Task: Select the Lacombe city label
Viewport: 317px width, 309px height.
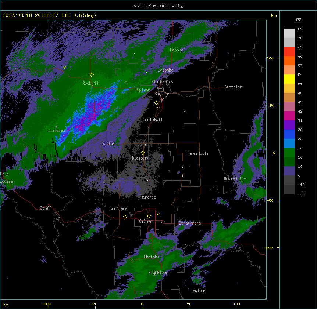Action: click(165, 70)
